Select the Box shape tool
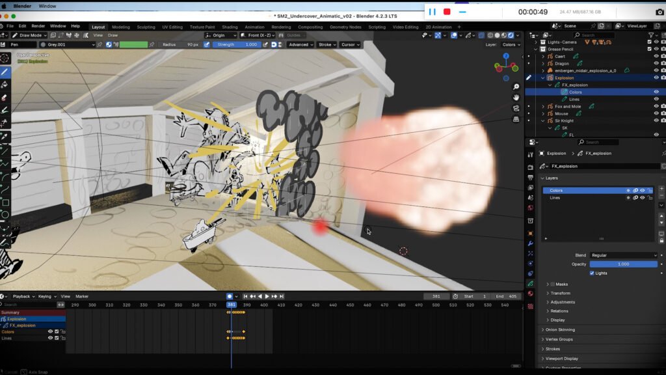666x375 pixels. coord(5,202)
